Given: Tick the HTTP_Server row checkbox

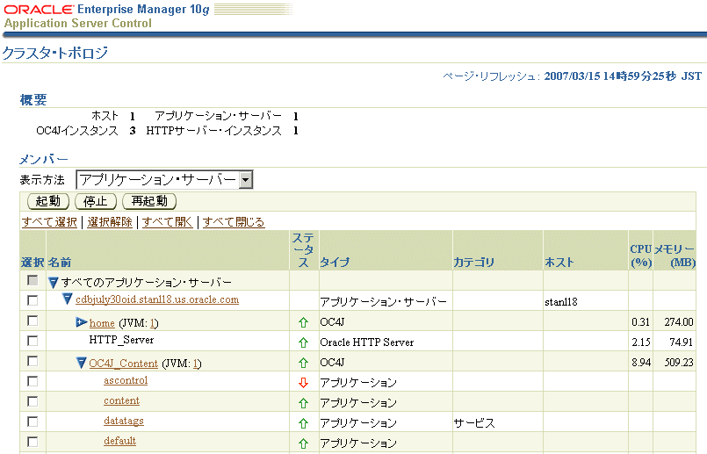Looking at the screenshot, I should click(32, 341).
